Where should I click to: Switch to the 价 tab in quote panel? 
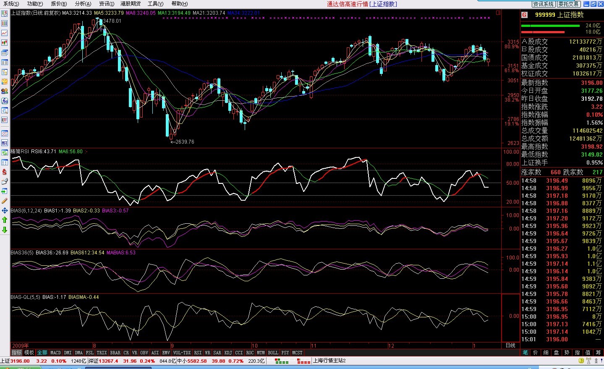535,353
